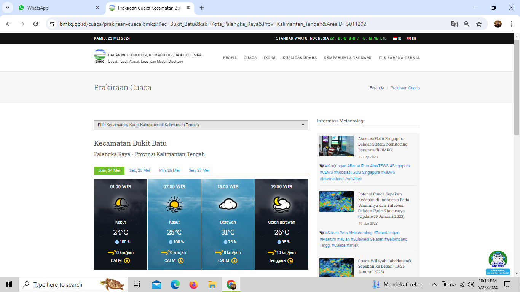Switch language to EN flag
The image size is (520, 292).
coord(411,38)
